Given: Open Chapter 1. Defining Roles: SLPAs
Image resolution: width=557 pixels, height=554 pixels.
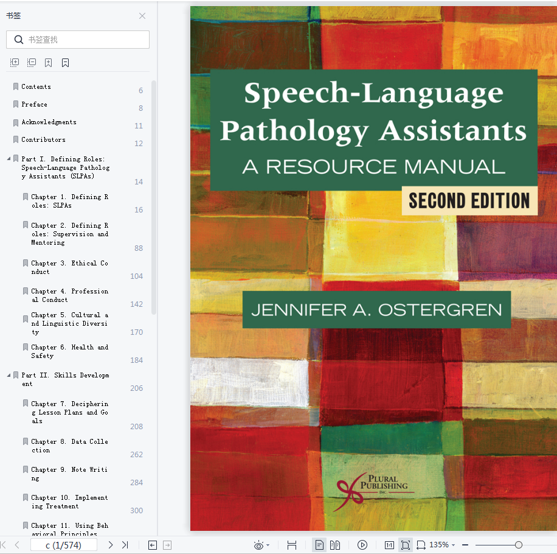Looking at the screenshot, I should pyautogui.click(x=69, y=202).
